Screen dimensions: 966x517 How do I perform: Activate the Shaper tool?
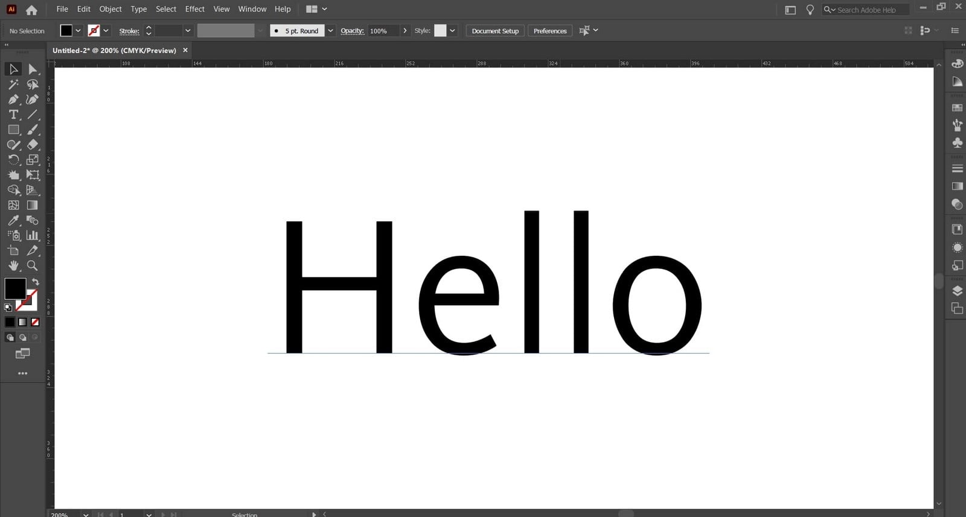coord(13,145)
